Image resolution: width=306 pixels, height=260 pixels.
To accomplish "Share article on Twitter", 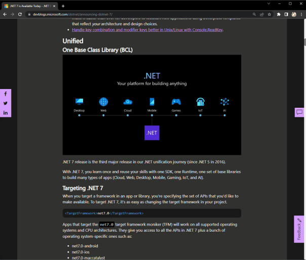I will (x=6, y=103).
